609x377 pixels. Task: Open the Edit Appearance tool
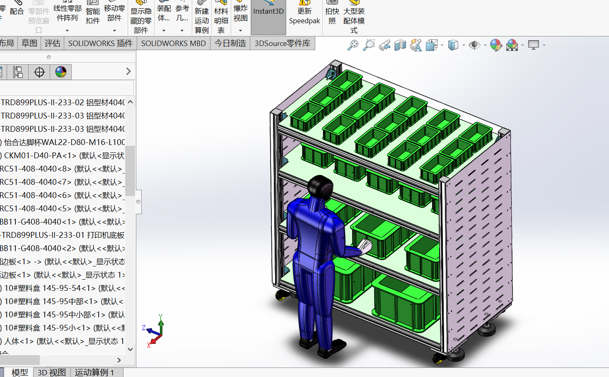click(x=496, y=45)
